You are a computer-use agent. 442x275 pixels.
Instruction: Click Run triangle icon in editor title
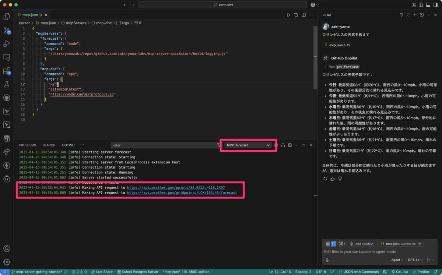289,15
